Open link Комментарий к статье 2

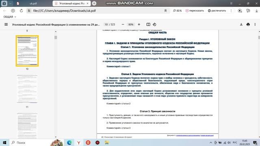(118, 103)
